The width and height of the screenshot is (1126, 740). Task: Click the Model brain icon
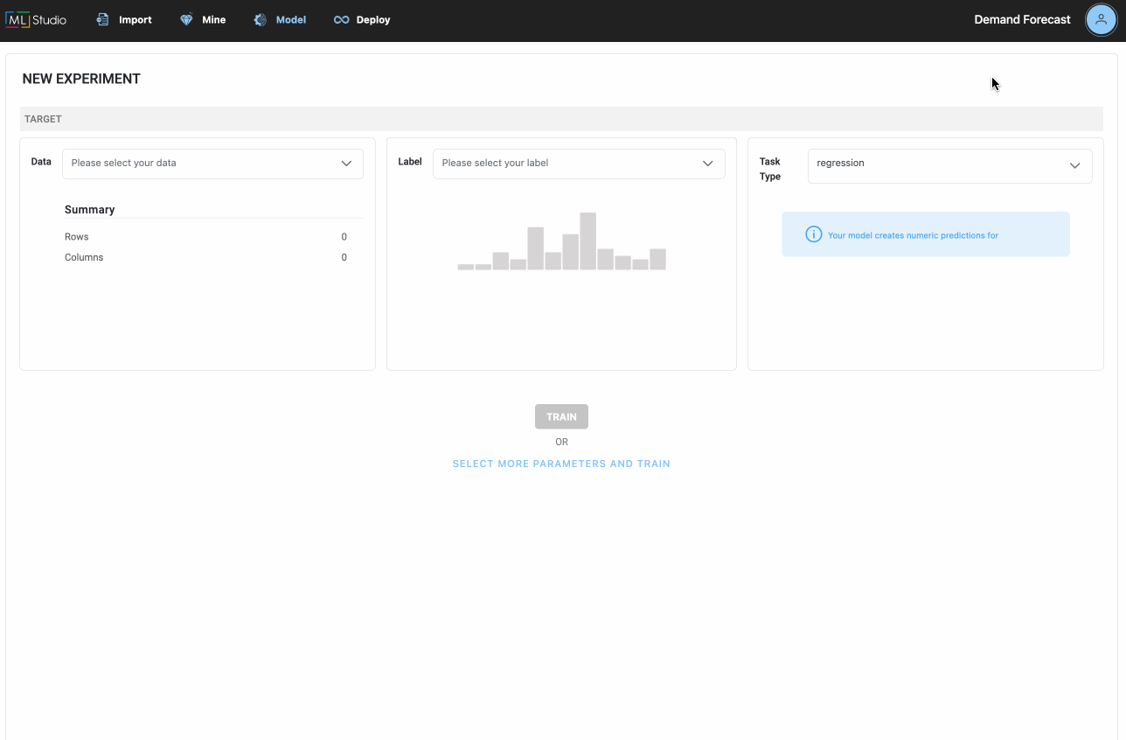tap(261, 19)
